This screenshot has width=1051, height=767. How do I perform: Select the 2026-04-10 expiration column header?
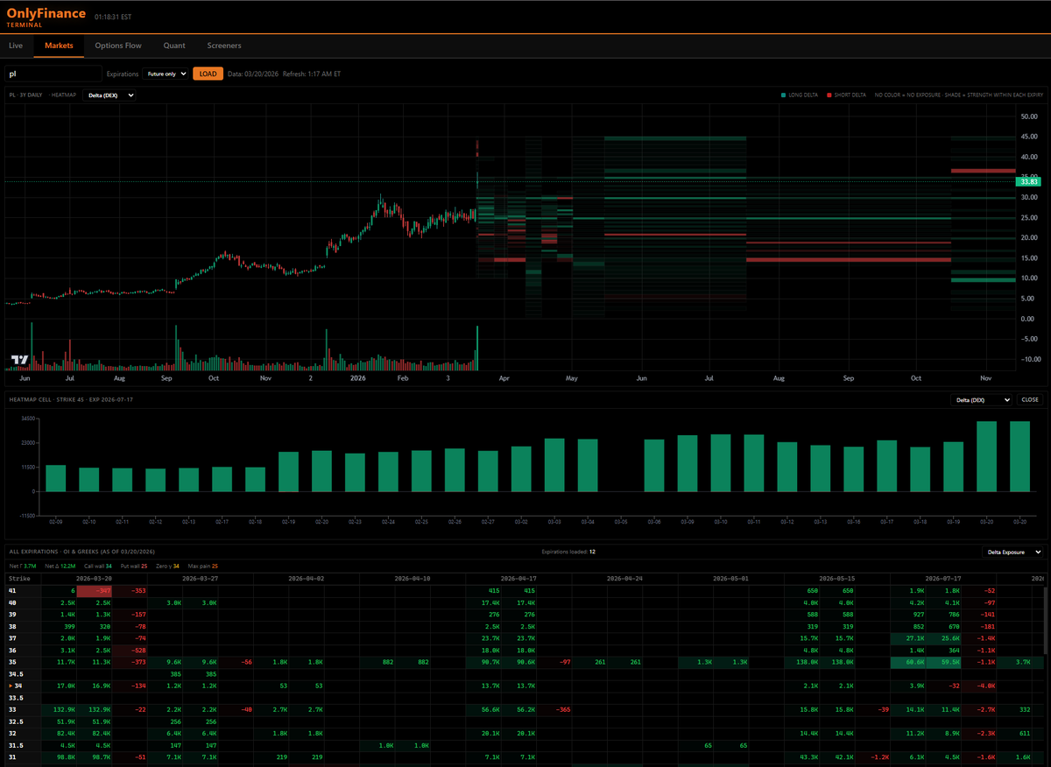click(x=413, y=579)
